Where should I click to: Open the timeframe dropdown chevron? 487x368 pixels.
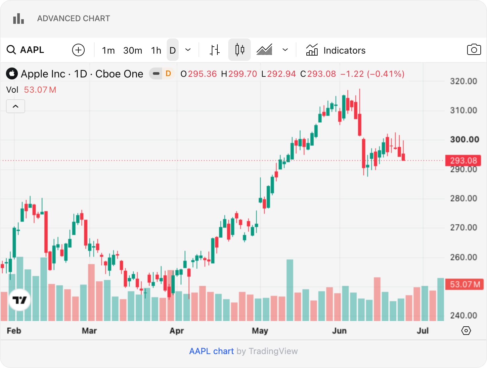[188, 50]
